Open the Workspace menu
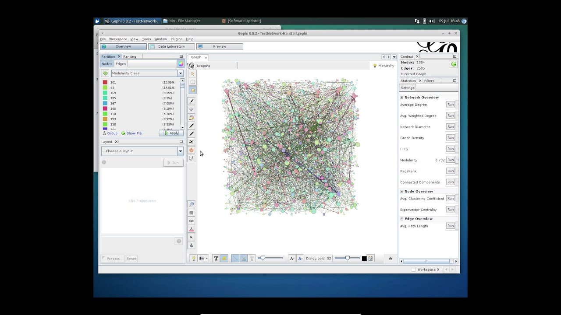Screen dimensions: 561x315 [x=118, y=39]
